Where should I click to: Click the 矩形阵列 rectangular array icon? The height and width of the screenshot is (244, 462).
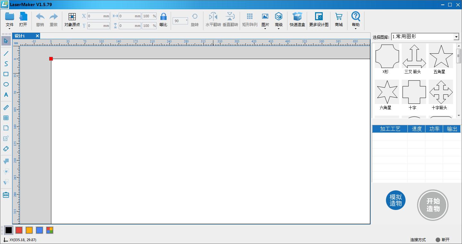(x=250, y=19)
